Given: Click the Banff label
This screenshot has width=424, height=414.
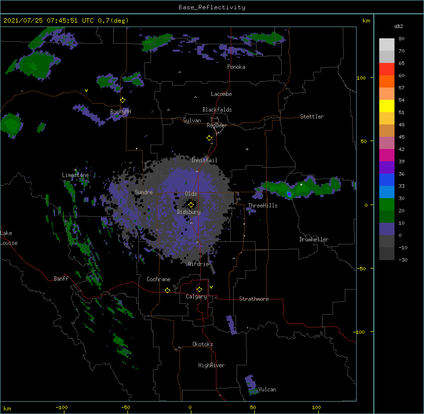Looking at the screenshot, I should (61, 279).
